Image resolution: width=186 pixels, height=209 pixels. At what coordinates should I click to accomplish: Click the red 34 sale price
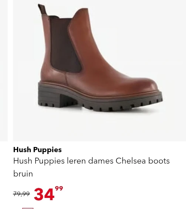(x=44, y=194)
